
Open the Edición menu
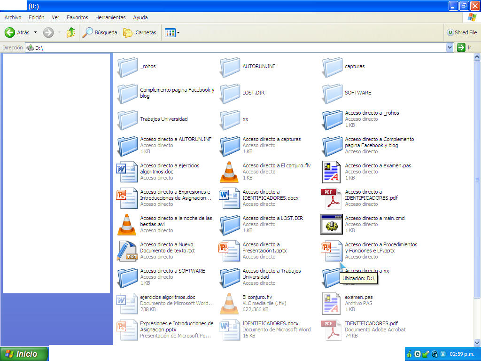click(37, 17)
